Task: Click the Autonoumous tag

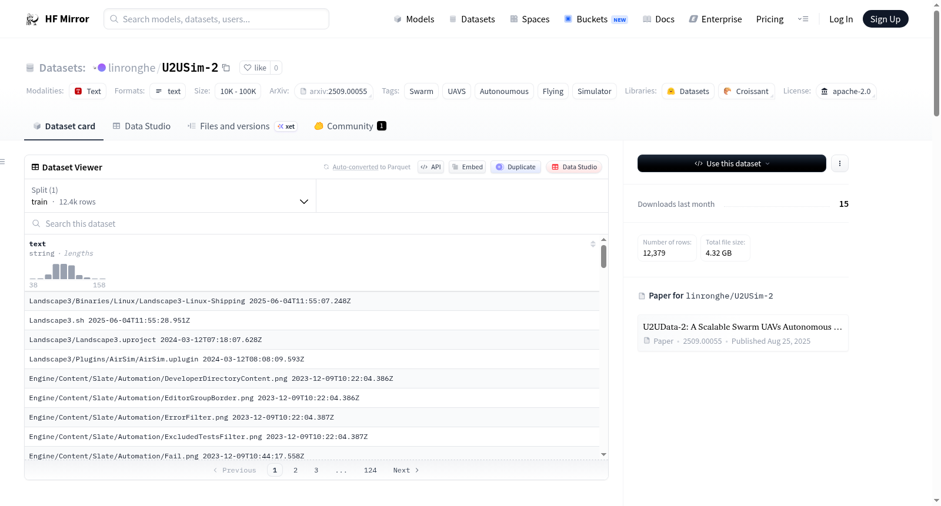Action: pos(504,91)
